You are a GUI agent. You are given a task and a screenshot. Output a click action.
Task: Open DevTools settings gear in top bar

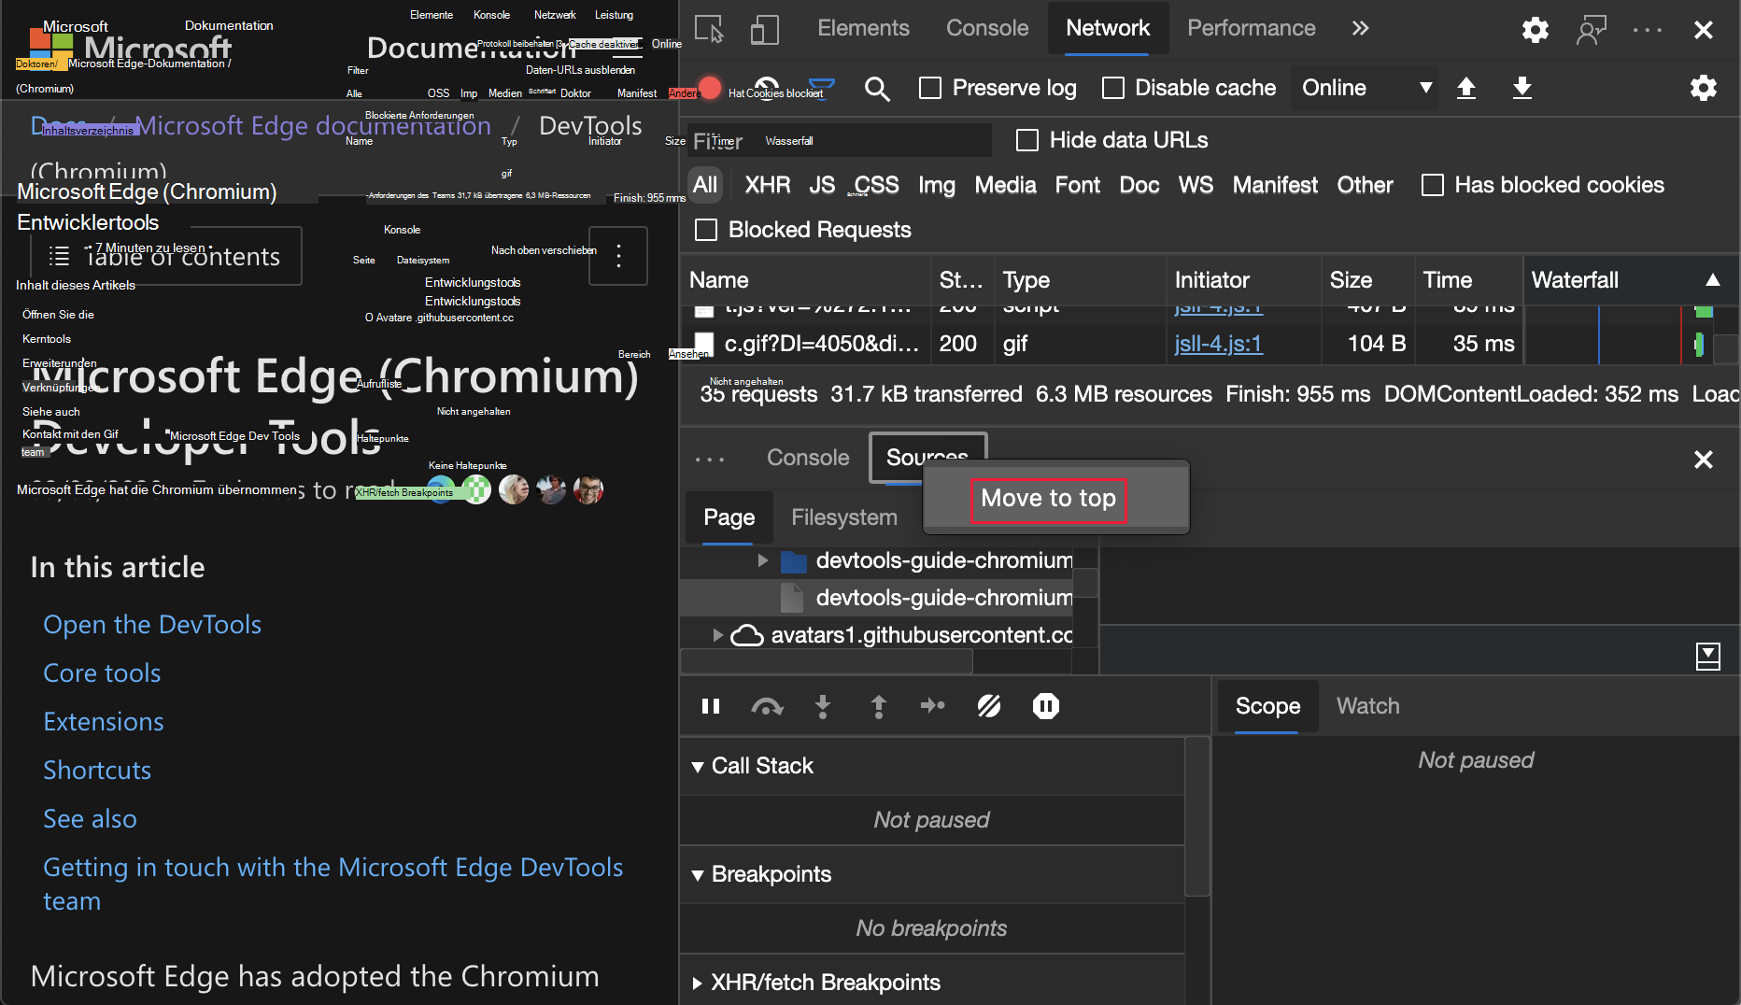click(x=1535, y=29)
